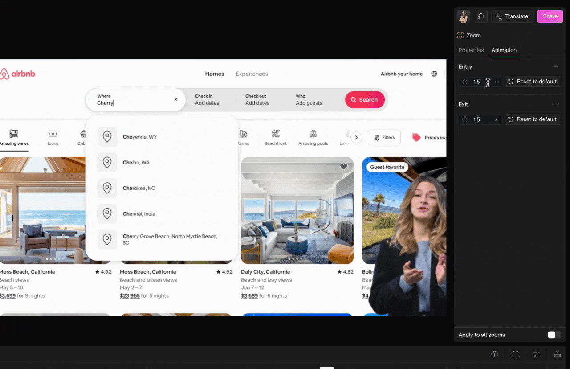The image size is (570, 369).
Task: Select the Farms category
Action: pyautogui.click(x=243, y=137)
